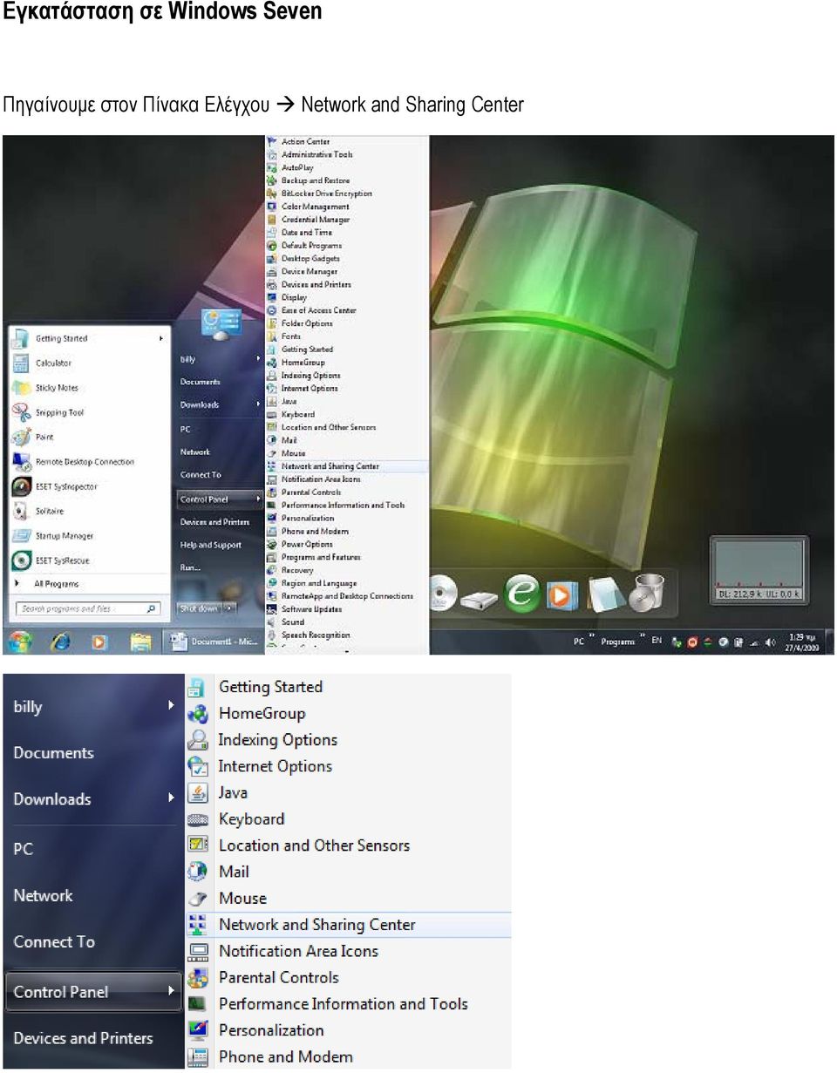Viewport: 837px width, 1073px height.
Task: Open Ease of Access Center
Action: tap(318, 310)
